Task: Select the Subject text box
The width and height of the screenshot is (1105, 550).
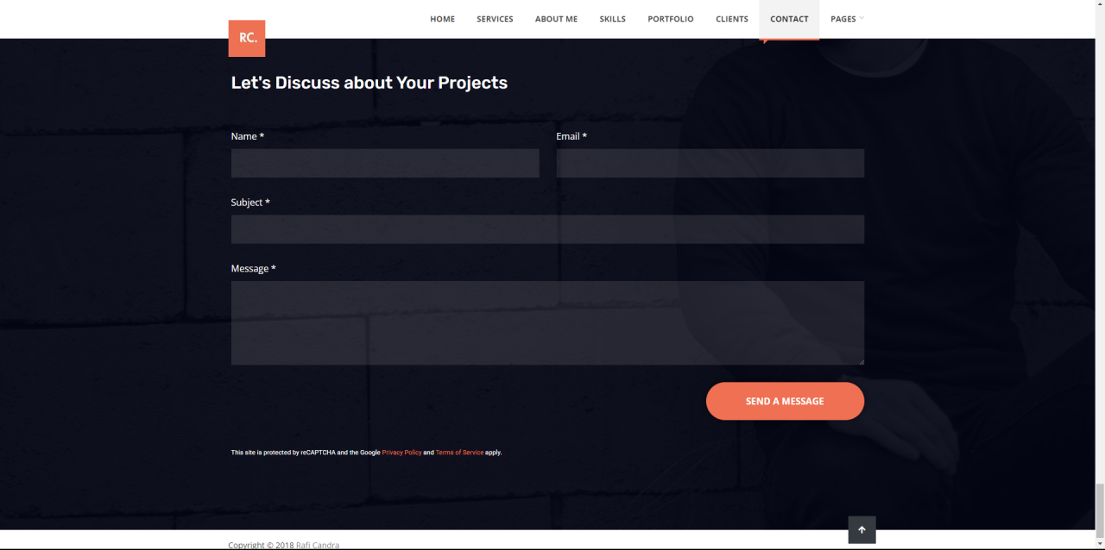Action: point(547,229)
